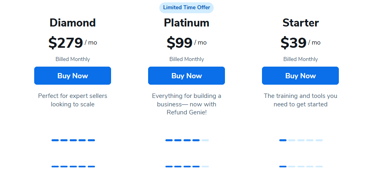Click "Perfect for expert sellers" description text
This screenshot has width=365, height=181.
coord(72,100)
